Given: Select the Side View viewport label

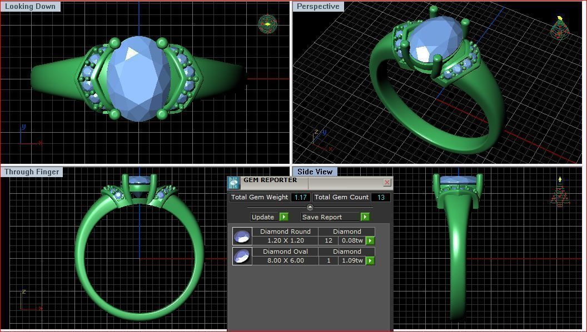Looking at the screenshot, I should coord(315,172).
